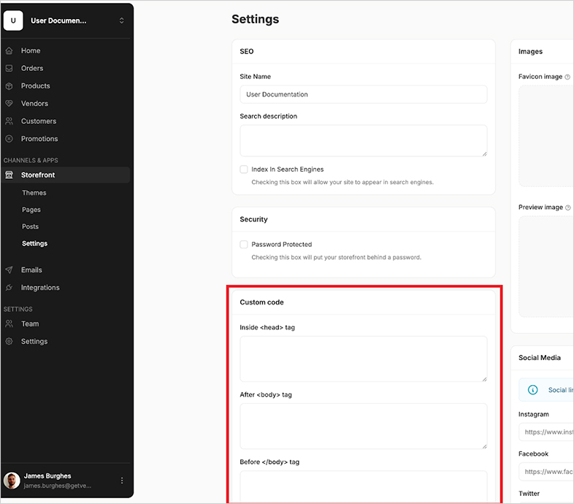
Task: Open Themes under Storefront
Action: [x=34, y=193]
